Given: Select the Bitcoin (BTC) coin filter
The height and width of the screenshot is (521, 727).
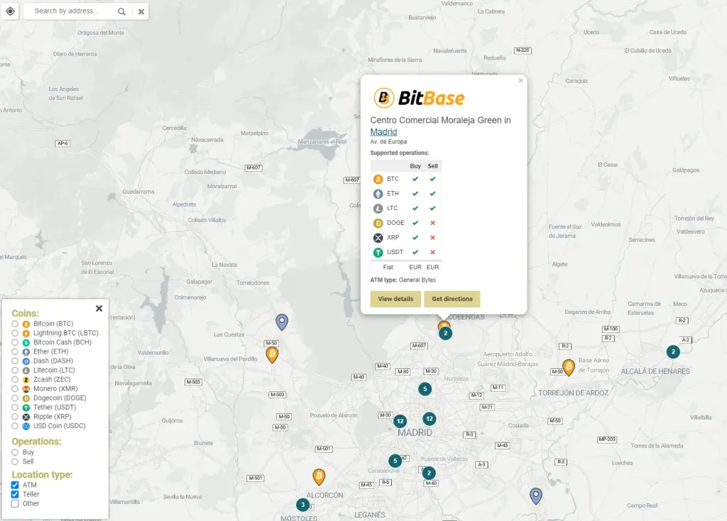Looking at the screenshot, I should [15, 324].
